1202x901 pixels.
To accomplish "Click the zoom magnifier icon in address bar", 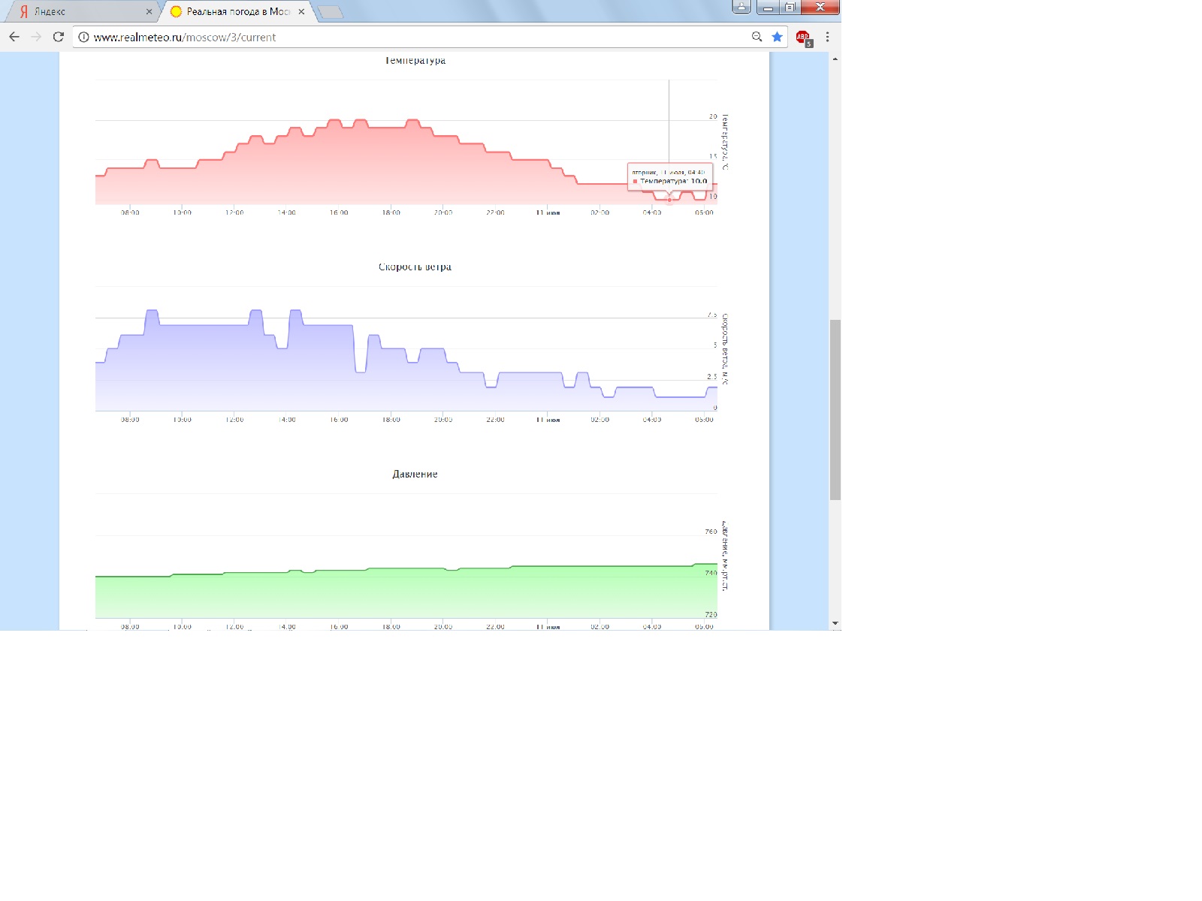I will 757,37.
